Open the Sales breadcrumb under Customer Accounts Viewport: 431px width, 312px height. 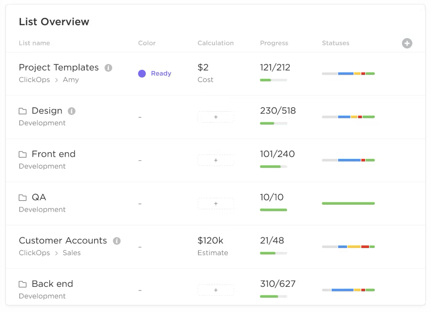[71, 253]
